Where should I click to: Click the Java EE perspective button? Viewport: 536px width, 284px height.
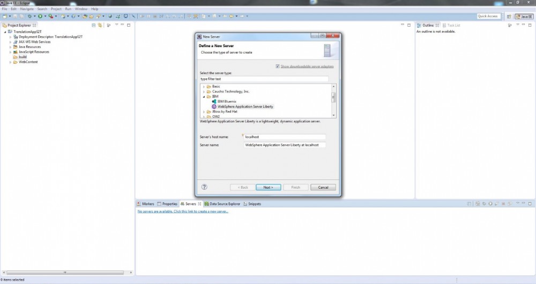pos(524,17)
